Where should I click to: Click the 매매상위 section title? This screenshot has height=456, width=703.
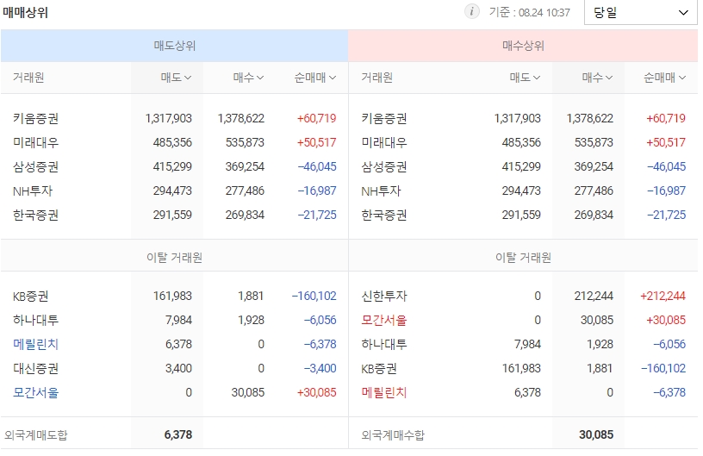(x=25, y=13)
